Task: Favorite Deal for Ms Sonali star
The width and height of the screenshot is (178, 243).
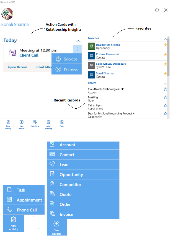Action: [x=165, y=113]
